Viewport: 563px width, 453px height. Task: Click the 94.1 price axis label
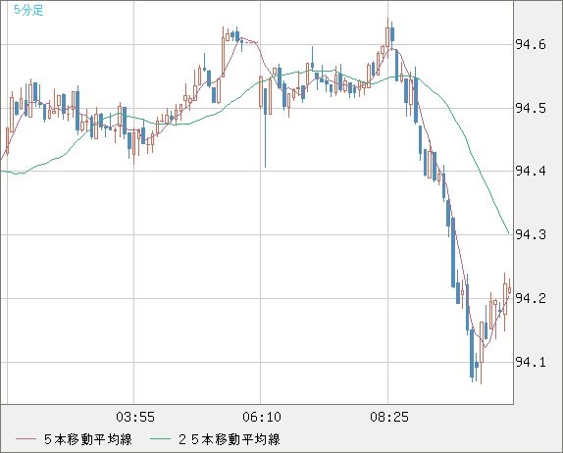pyautogui.click(x=531, y=362)
